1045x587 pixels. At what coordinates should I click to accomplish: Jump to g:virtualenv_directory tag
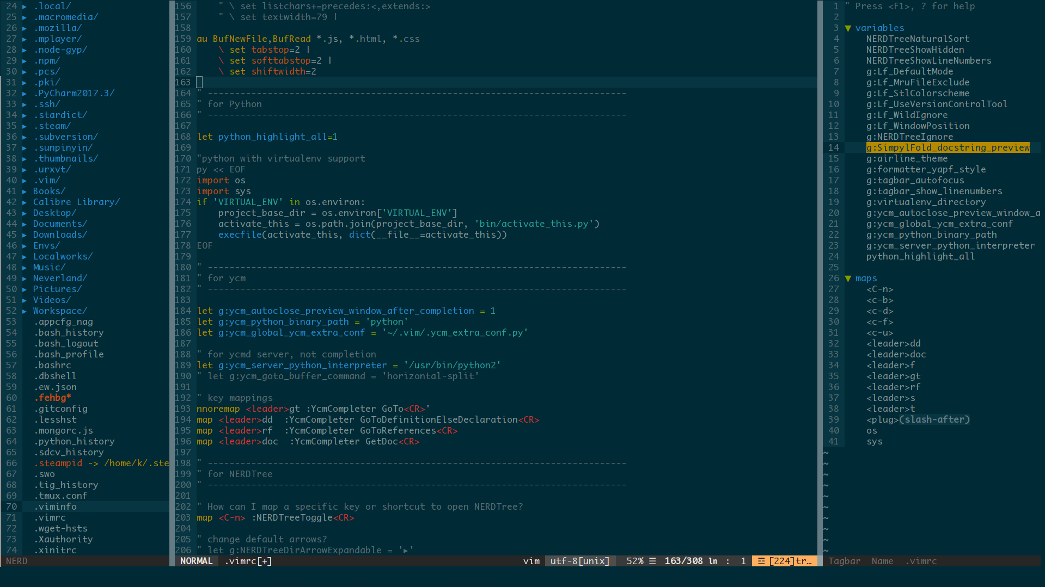[926, 202]
